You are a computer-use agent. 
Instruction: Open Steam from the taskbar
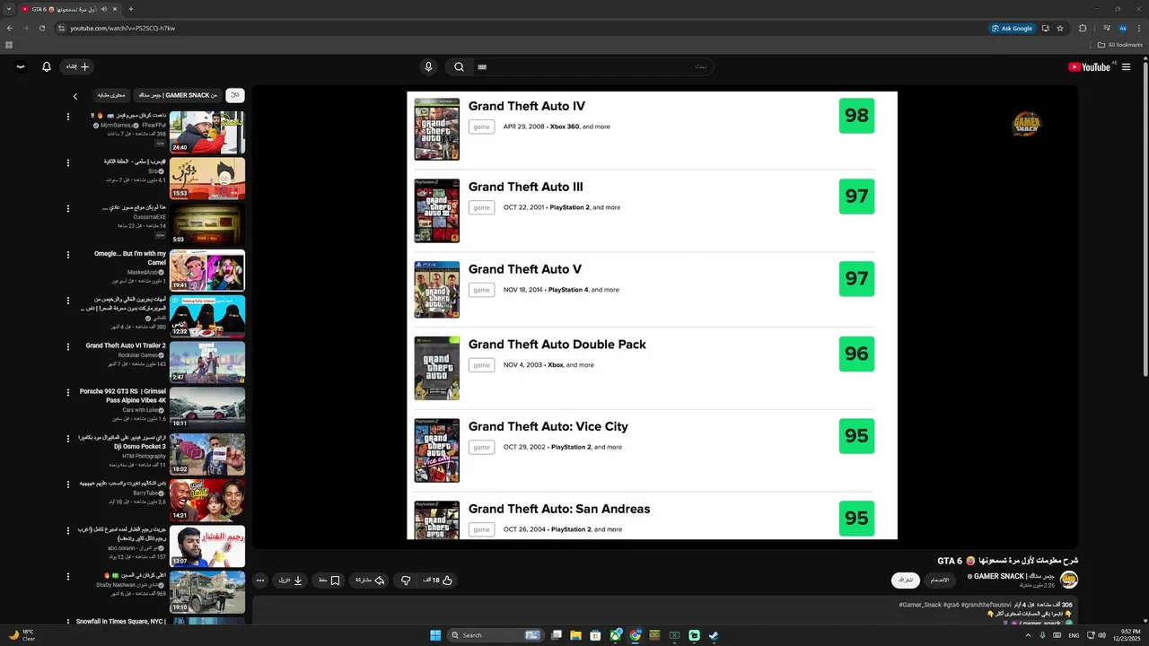click(x=714, y=635)
